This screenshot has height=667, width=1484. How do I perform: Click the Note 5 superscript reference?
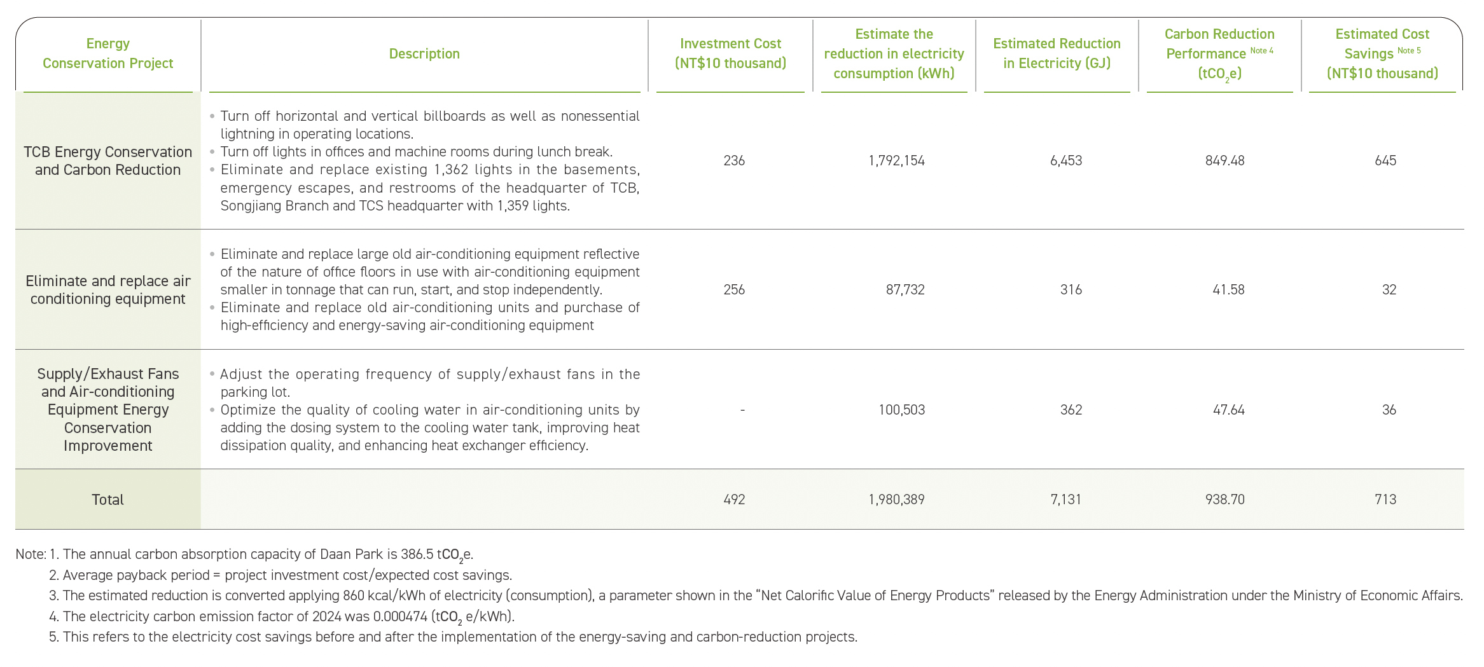(1409, 50)
